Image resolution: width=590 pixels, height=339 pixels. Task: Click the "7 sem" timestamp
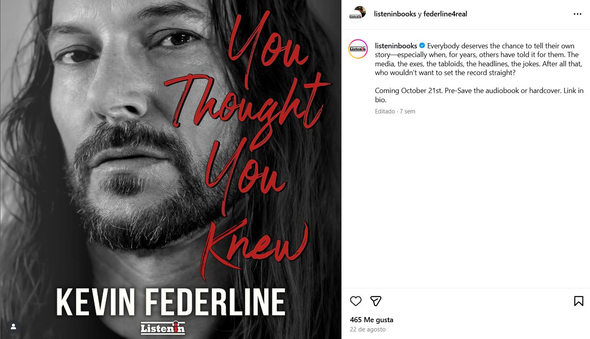(x=407, y=111)
